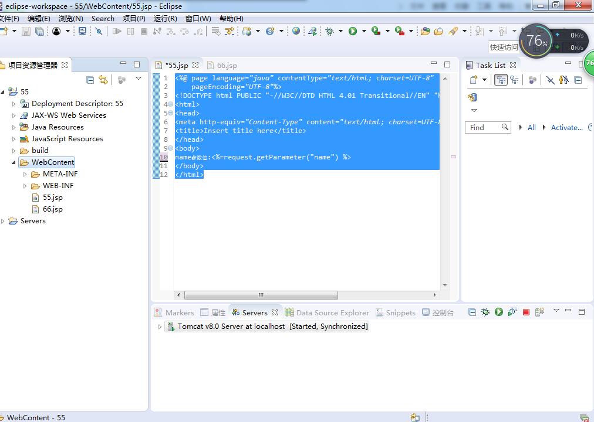Open the Run button dropdown arrow

point(364,32)
